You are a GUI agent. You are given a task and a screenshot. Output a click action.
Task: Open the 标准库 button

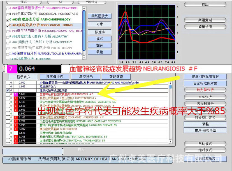click(99, 32)
